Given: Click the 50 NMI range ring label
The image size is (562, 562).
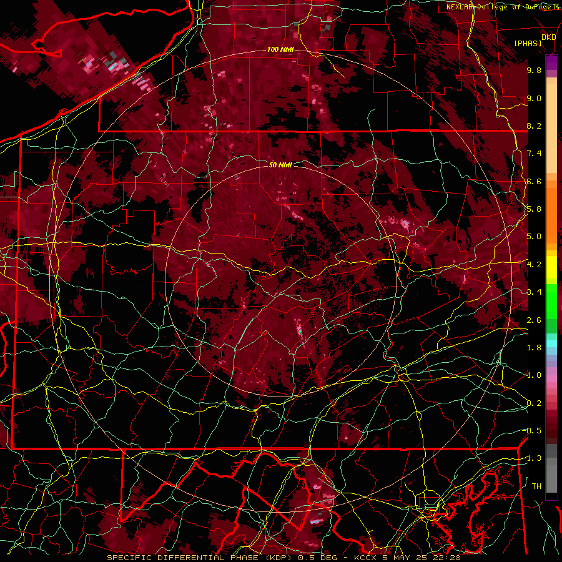Looking at the screenshot, I should (x=280, y=165).
